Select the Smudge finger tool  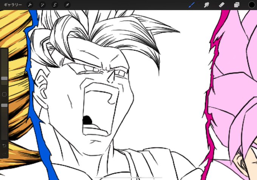[206, 5]
